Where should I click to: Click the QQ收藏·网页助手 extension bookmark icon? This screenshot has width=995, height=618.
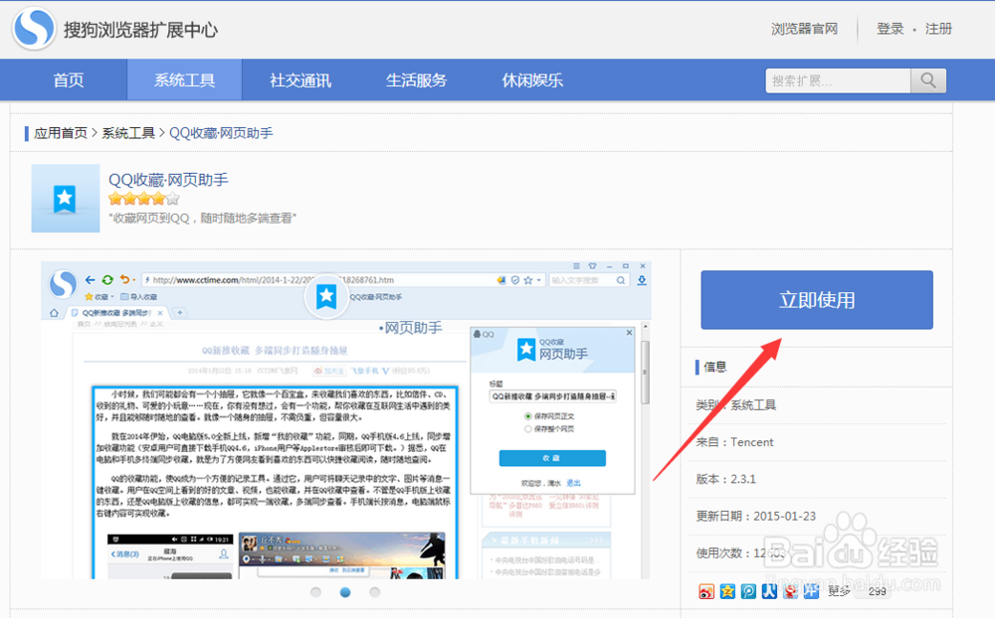tap(66, 199)
